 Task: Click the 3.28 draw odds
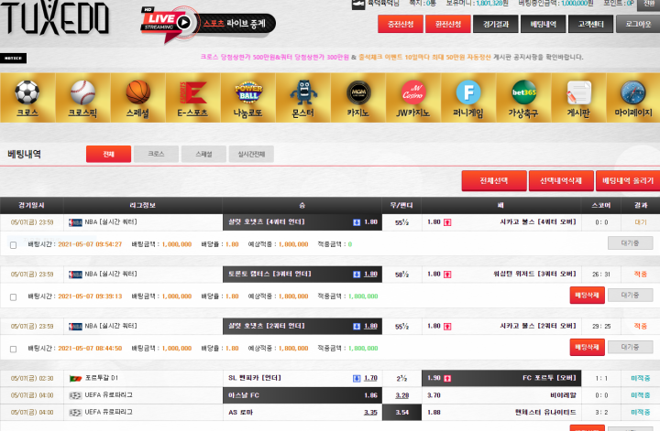point(402,395)
